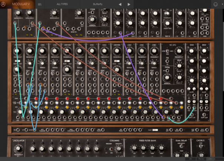Click the OUT LEFT jack
This screenshot has width=224, height=161.
(x=197, y=130)
